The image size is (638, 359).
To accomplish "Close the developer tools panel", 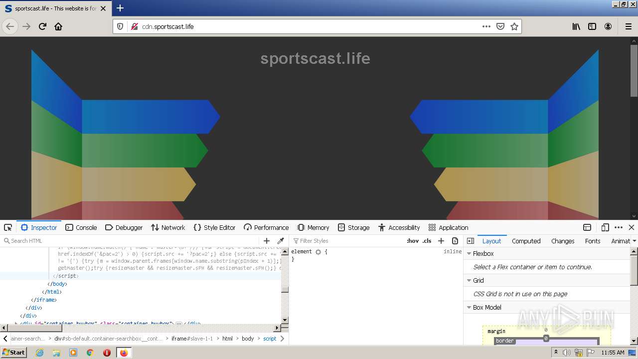I will click(632, 227).
